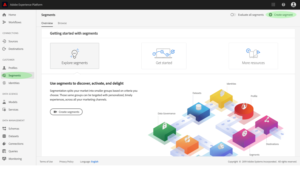Open Workflows in the sidebar

15,22
